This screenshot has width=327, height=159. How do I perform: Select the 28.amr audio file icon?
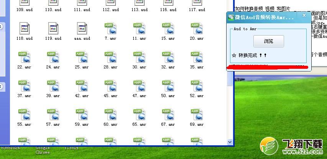pos(110,57)
